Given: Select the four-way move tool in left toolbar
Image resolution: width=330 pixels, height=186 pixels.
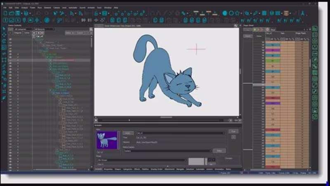Looking at the screenshot, I should pyautogui.click(x=4, y=35).
